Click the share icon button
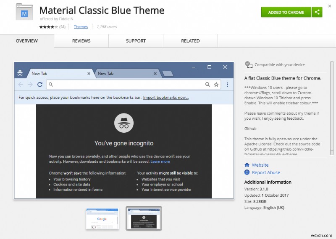 (317, 12)
